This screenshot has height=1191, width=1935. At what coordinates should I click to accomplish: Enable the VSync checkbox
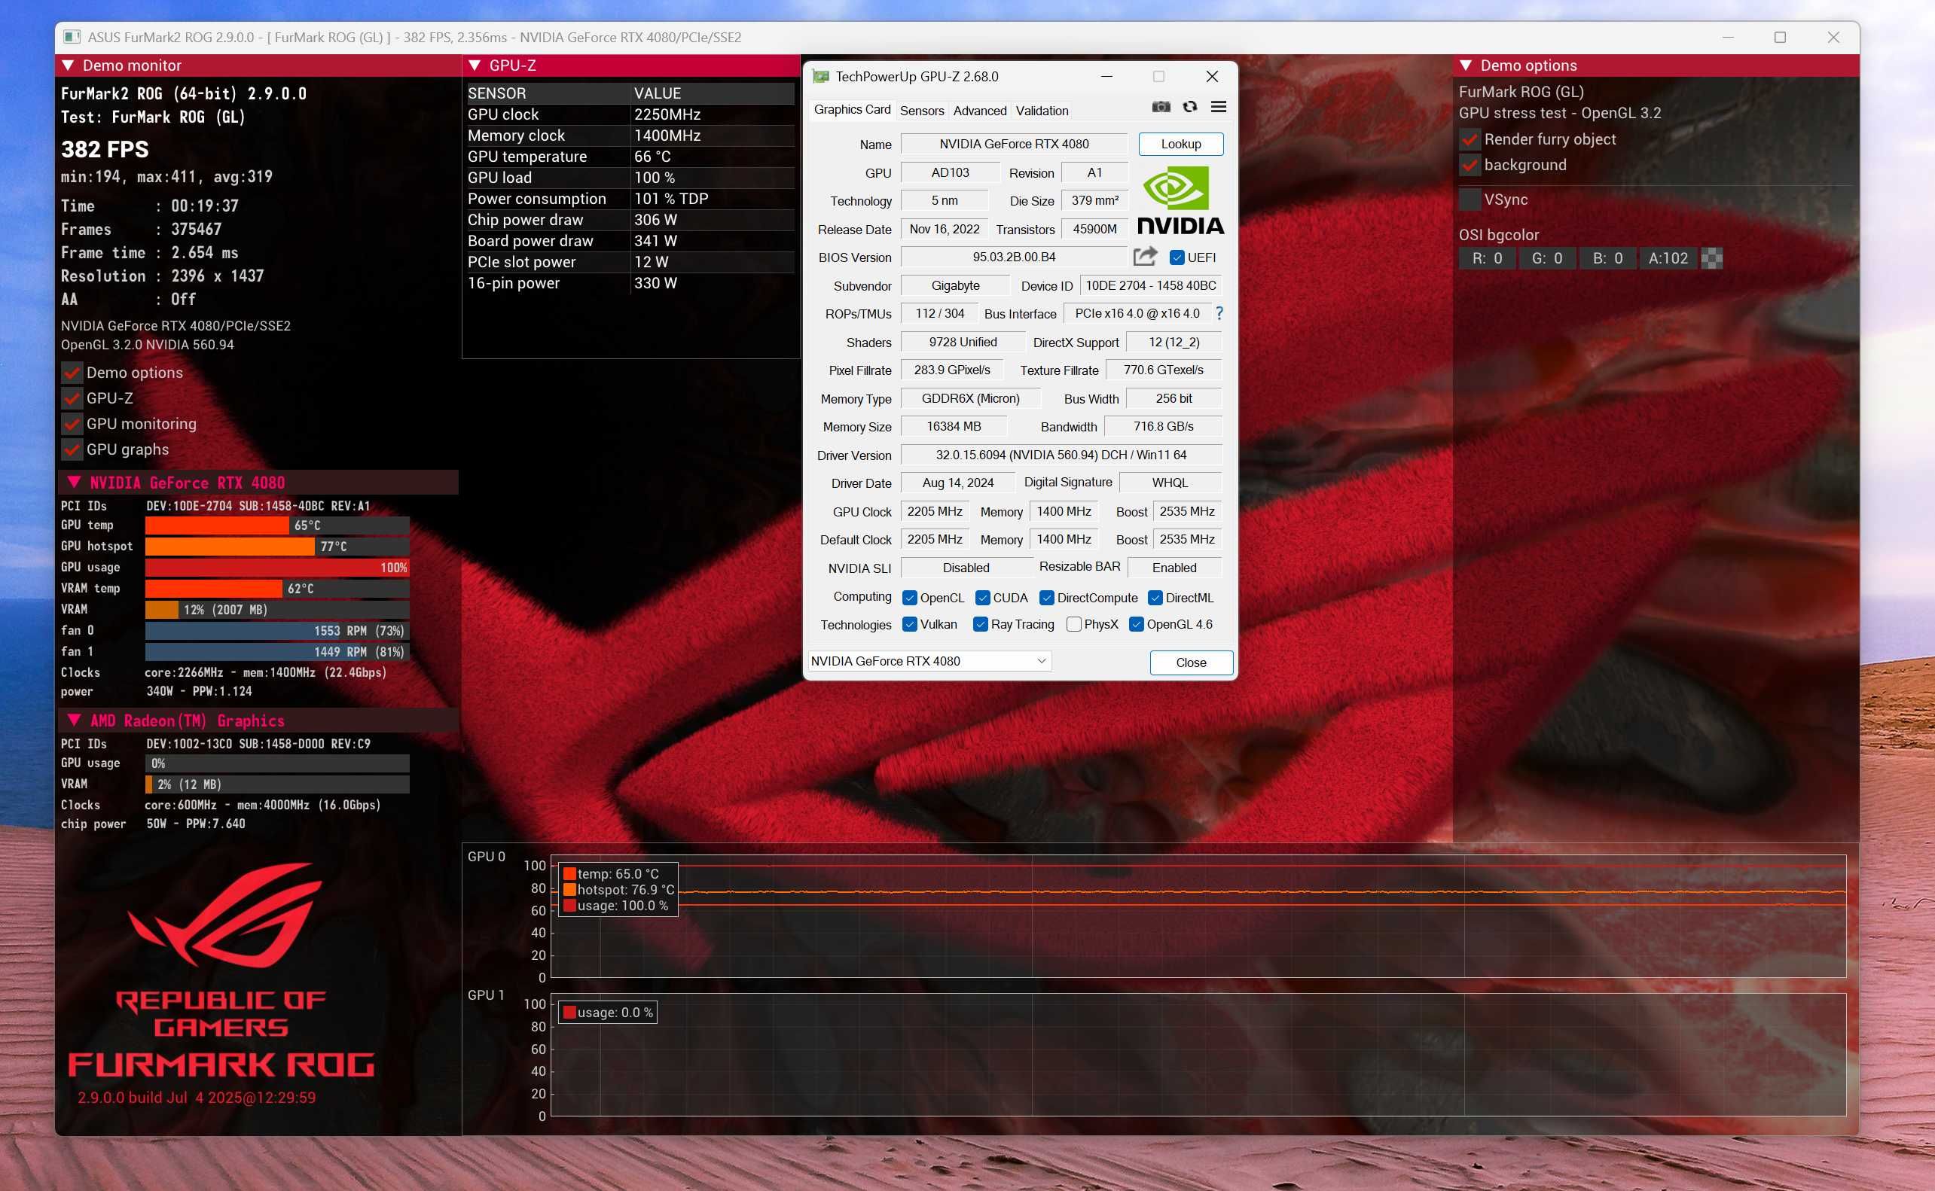pyautogui.click(x=1470, y=200)
